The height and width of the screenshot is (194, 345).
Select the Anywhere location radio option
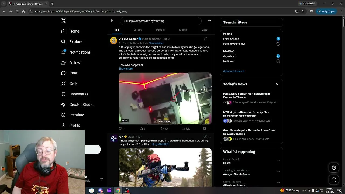click(278, 56)
